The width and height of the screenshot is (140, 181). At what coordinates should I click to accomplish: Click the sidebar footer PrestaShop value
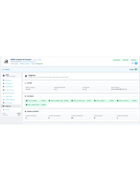point(19,115)
